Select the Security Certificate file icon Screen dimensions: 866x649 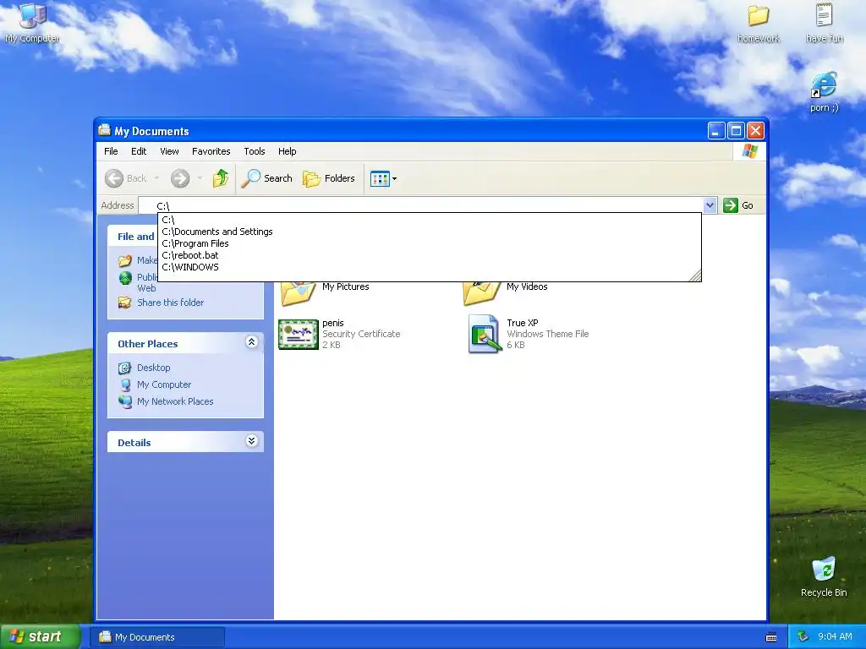coord(299,334)
